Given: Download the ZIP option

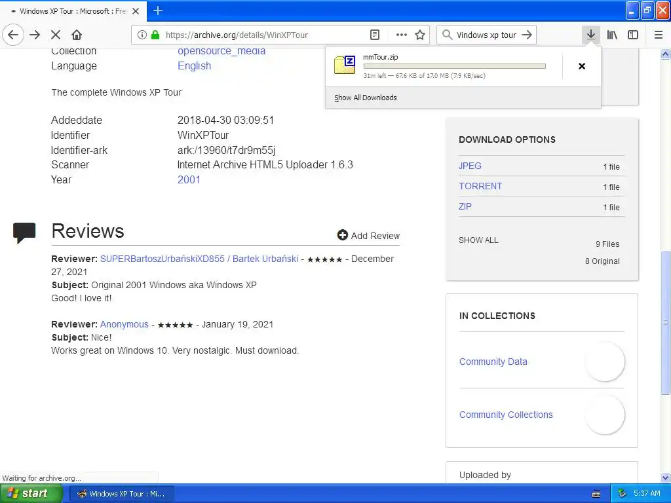Looking at the screenshot, I should [465, 206].
